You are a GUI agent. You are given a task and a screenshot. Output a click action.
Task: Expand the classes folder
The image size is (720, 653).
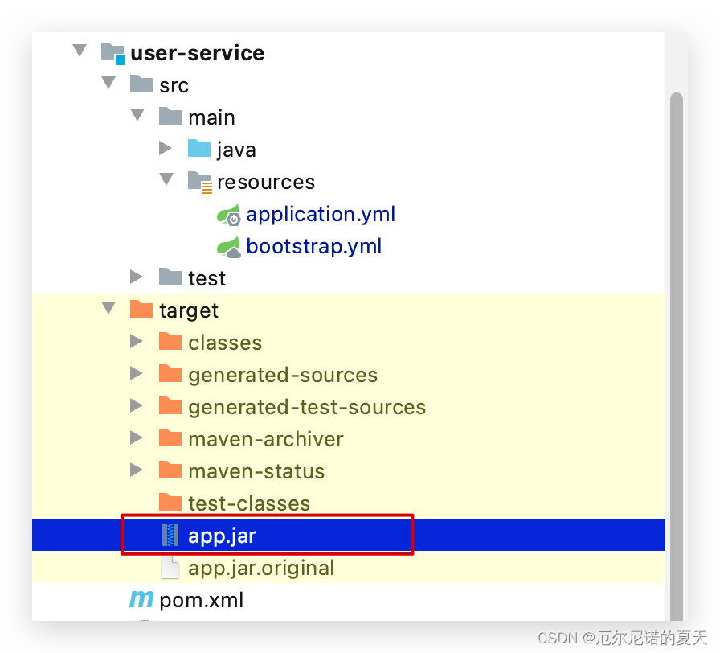click(136, 341)
